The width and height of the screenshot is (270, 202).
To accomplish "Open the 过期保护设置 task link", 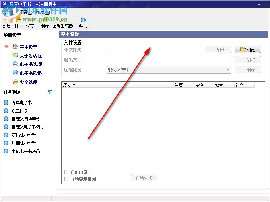I will [x=24, y=143].
